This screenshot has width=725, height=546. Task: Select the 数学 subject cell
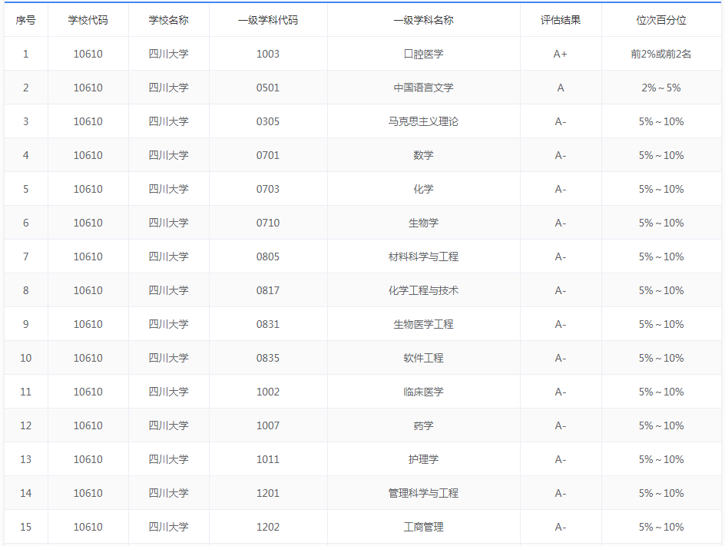[423, 155]
